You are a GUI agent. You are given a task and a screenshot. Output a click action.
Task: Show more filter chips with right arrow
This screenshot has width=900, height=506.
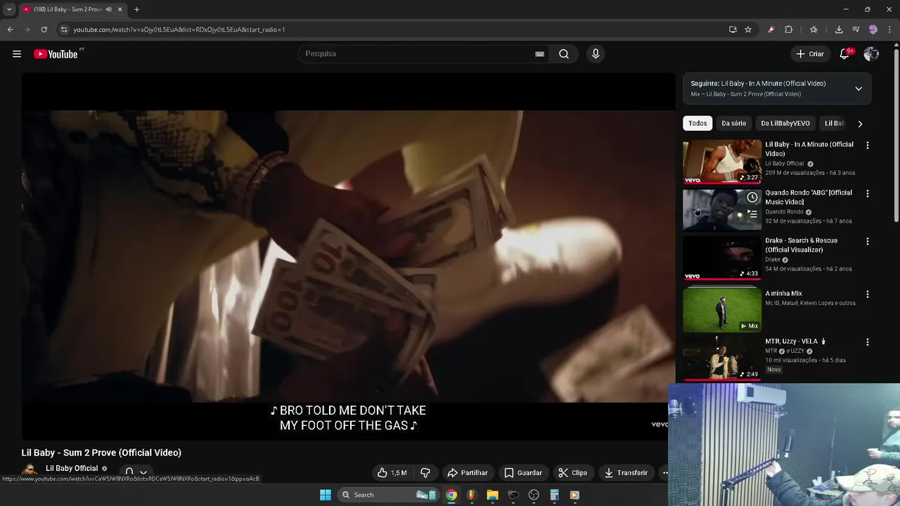pyautogui.click(x=860, y=124)
